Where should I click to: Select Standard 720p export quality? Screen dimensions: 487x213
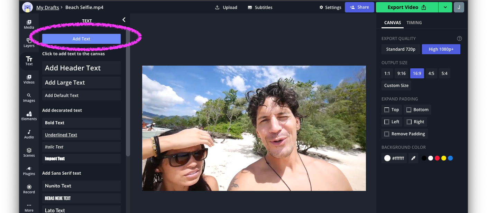click(401, 49)
